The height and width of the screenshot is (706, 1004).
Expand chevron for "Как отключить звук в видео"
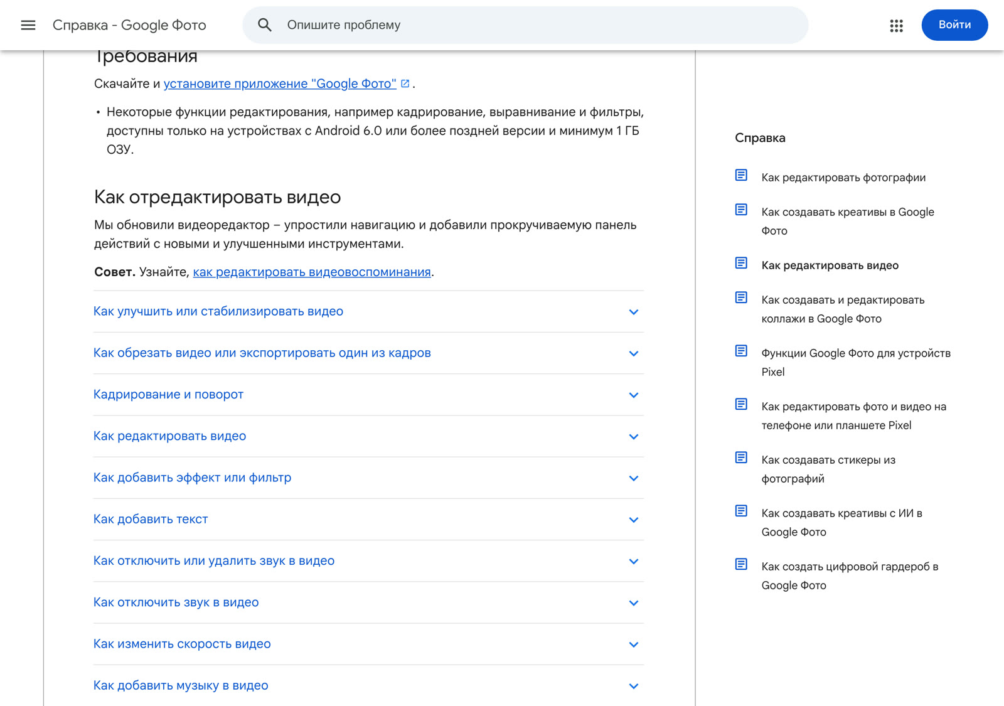tap(634, 603)
